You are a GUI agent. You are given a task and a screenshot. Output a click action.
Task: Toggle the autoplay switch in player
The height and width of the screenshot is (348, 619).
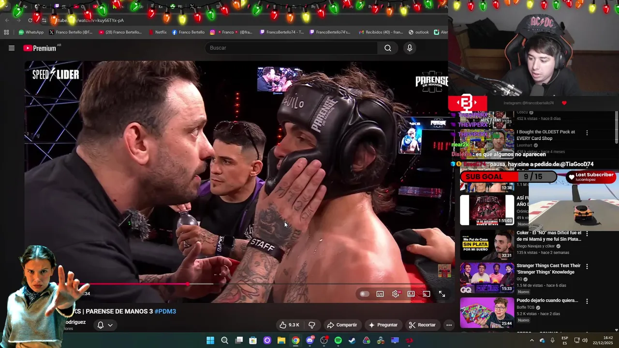point(365,294)
